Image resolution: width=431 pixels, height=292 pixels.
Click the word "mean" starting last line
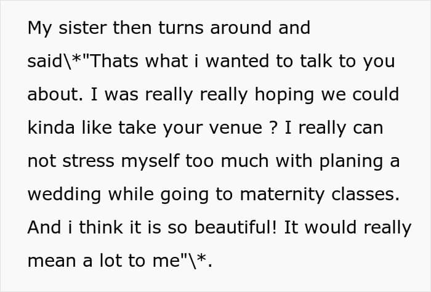(x=52, y=261)
